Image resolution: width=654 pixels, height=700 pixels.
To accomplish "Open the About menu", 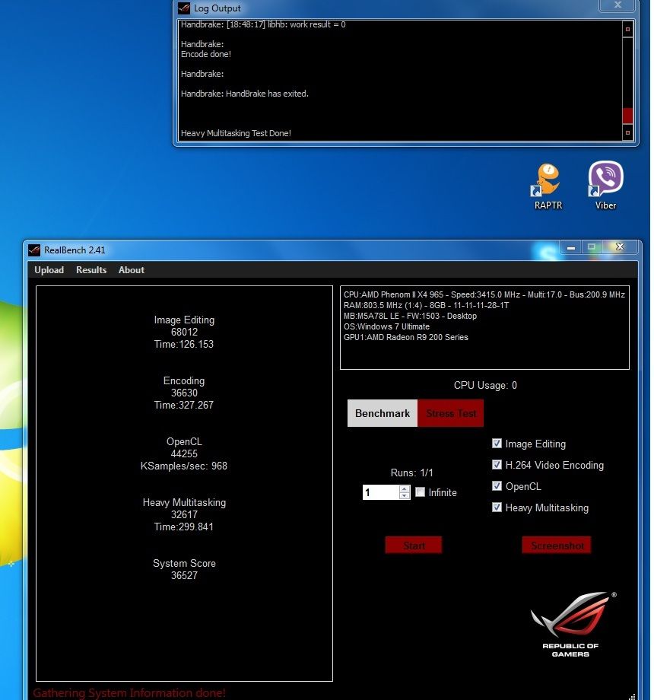I will (x=131, y=269).
